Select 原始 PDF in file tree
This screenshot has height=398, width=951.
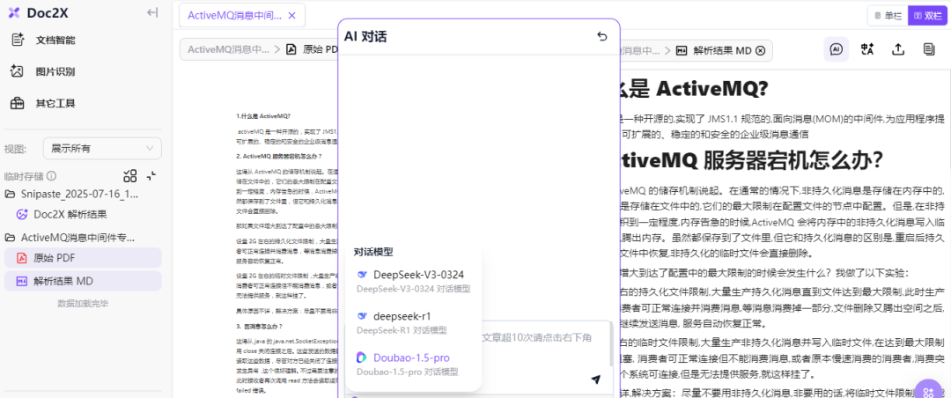click(83, 258)
